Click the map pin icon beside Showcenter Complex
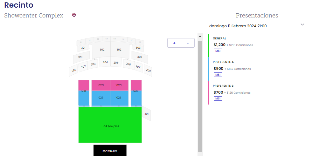The width and height of the screenshot is (319, 156). pos(74,15)
